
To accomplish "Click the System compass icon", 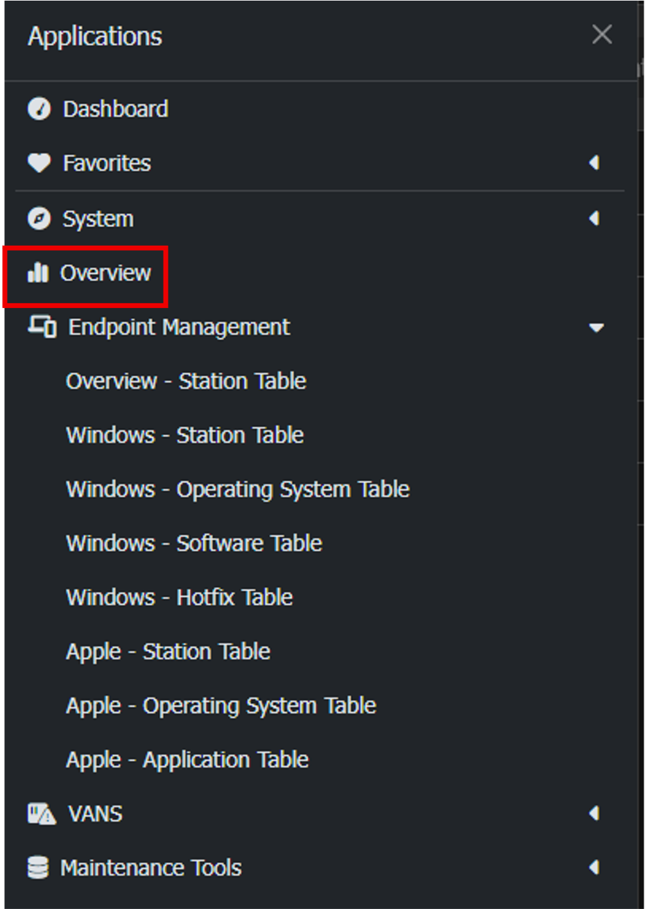I will (x=39, y=219).
